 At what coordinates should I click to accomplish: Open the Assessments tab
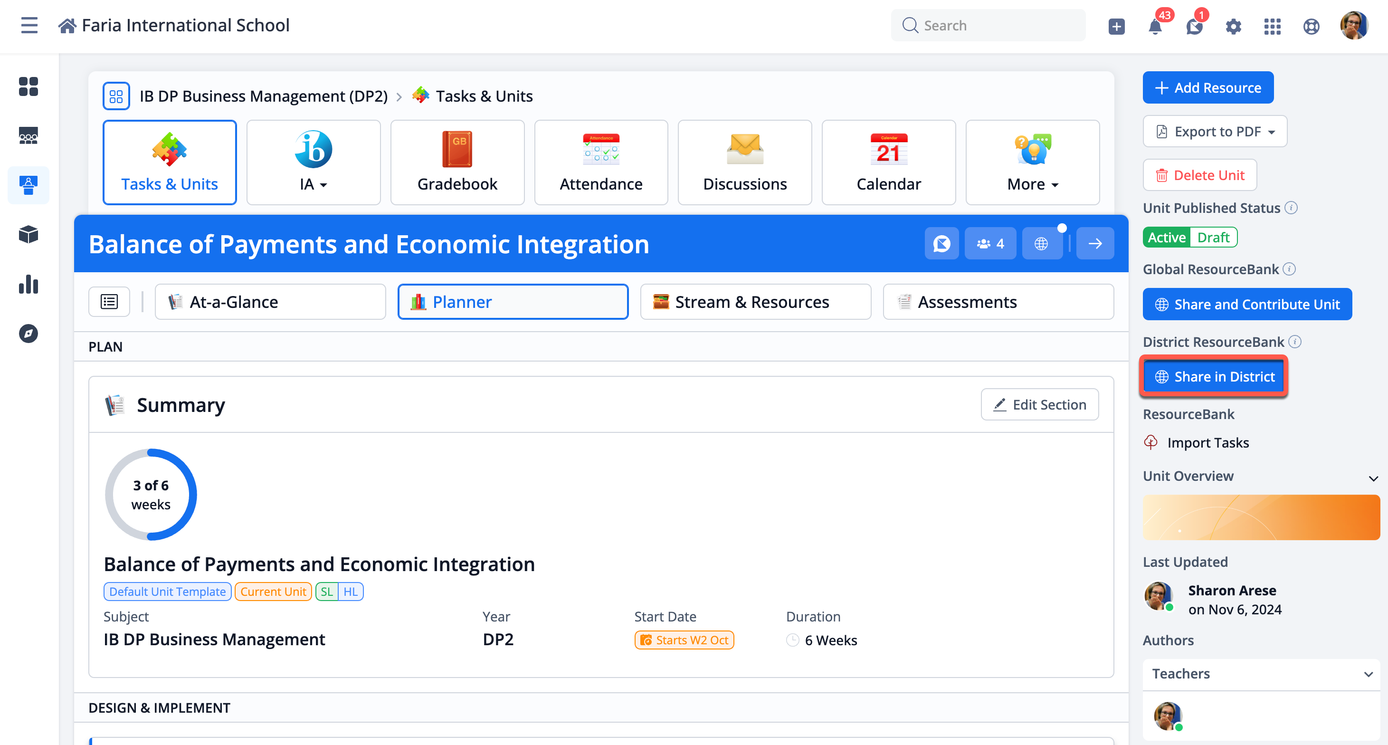tap(998, 302)
